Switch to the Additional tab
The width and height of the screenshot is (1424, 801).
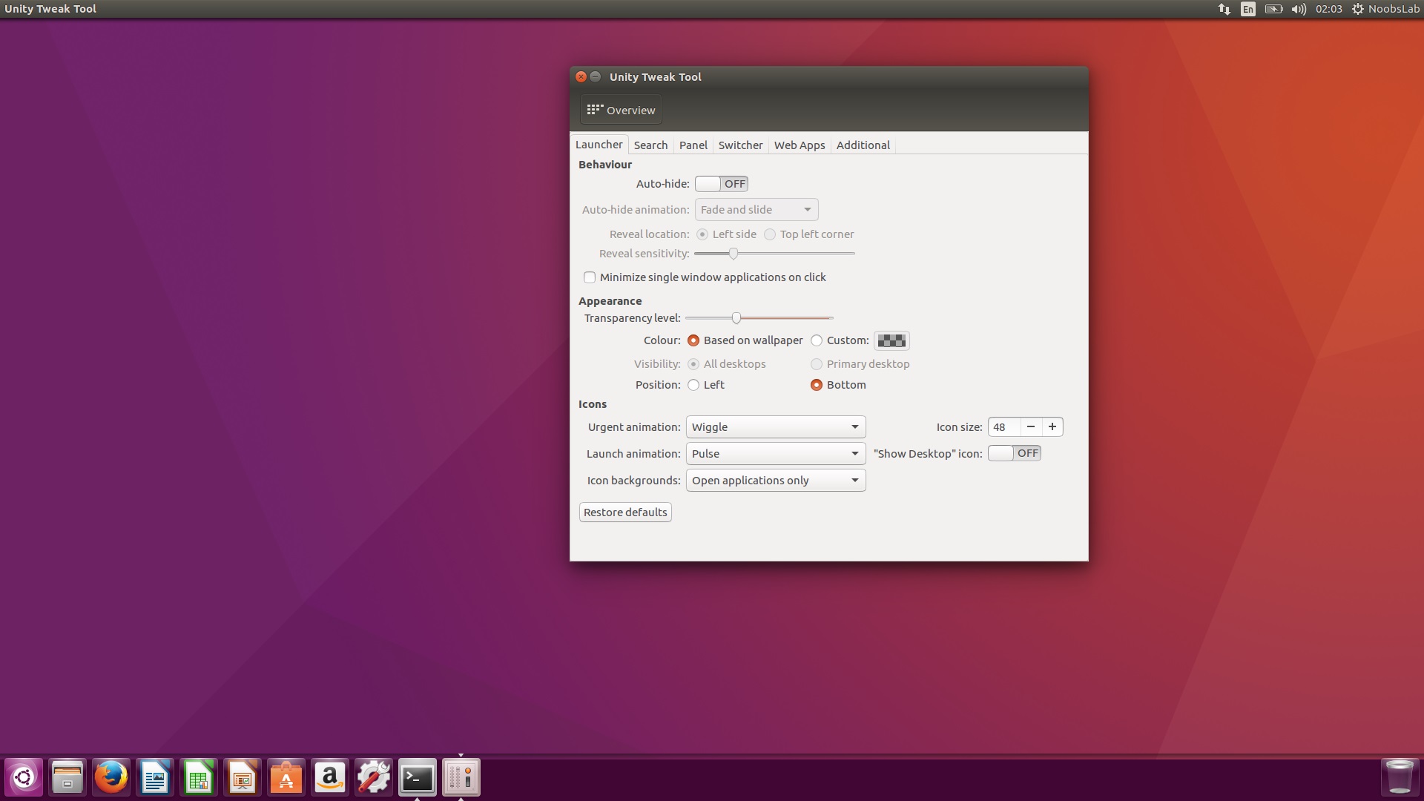point(863,145)
